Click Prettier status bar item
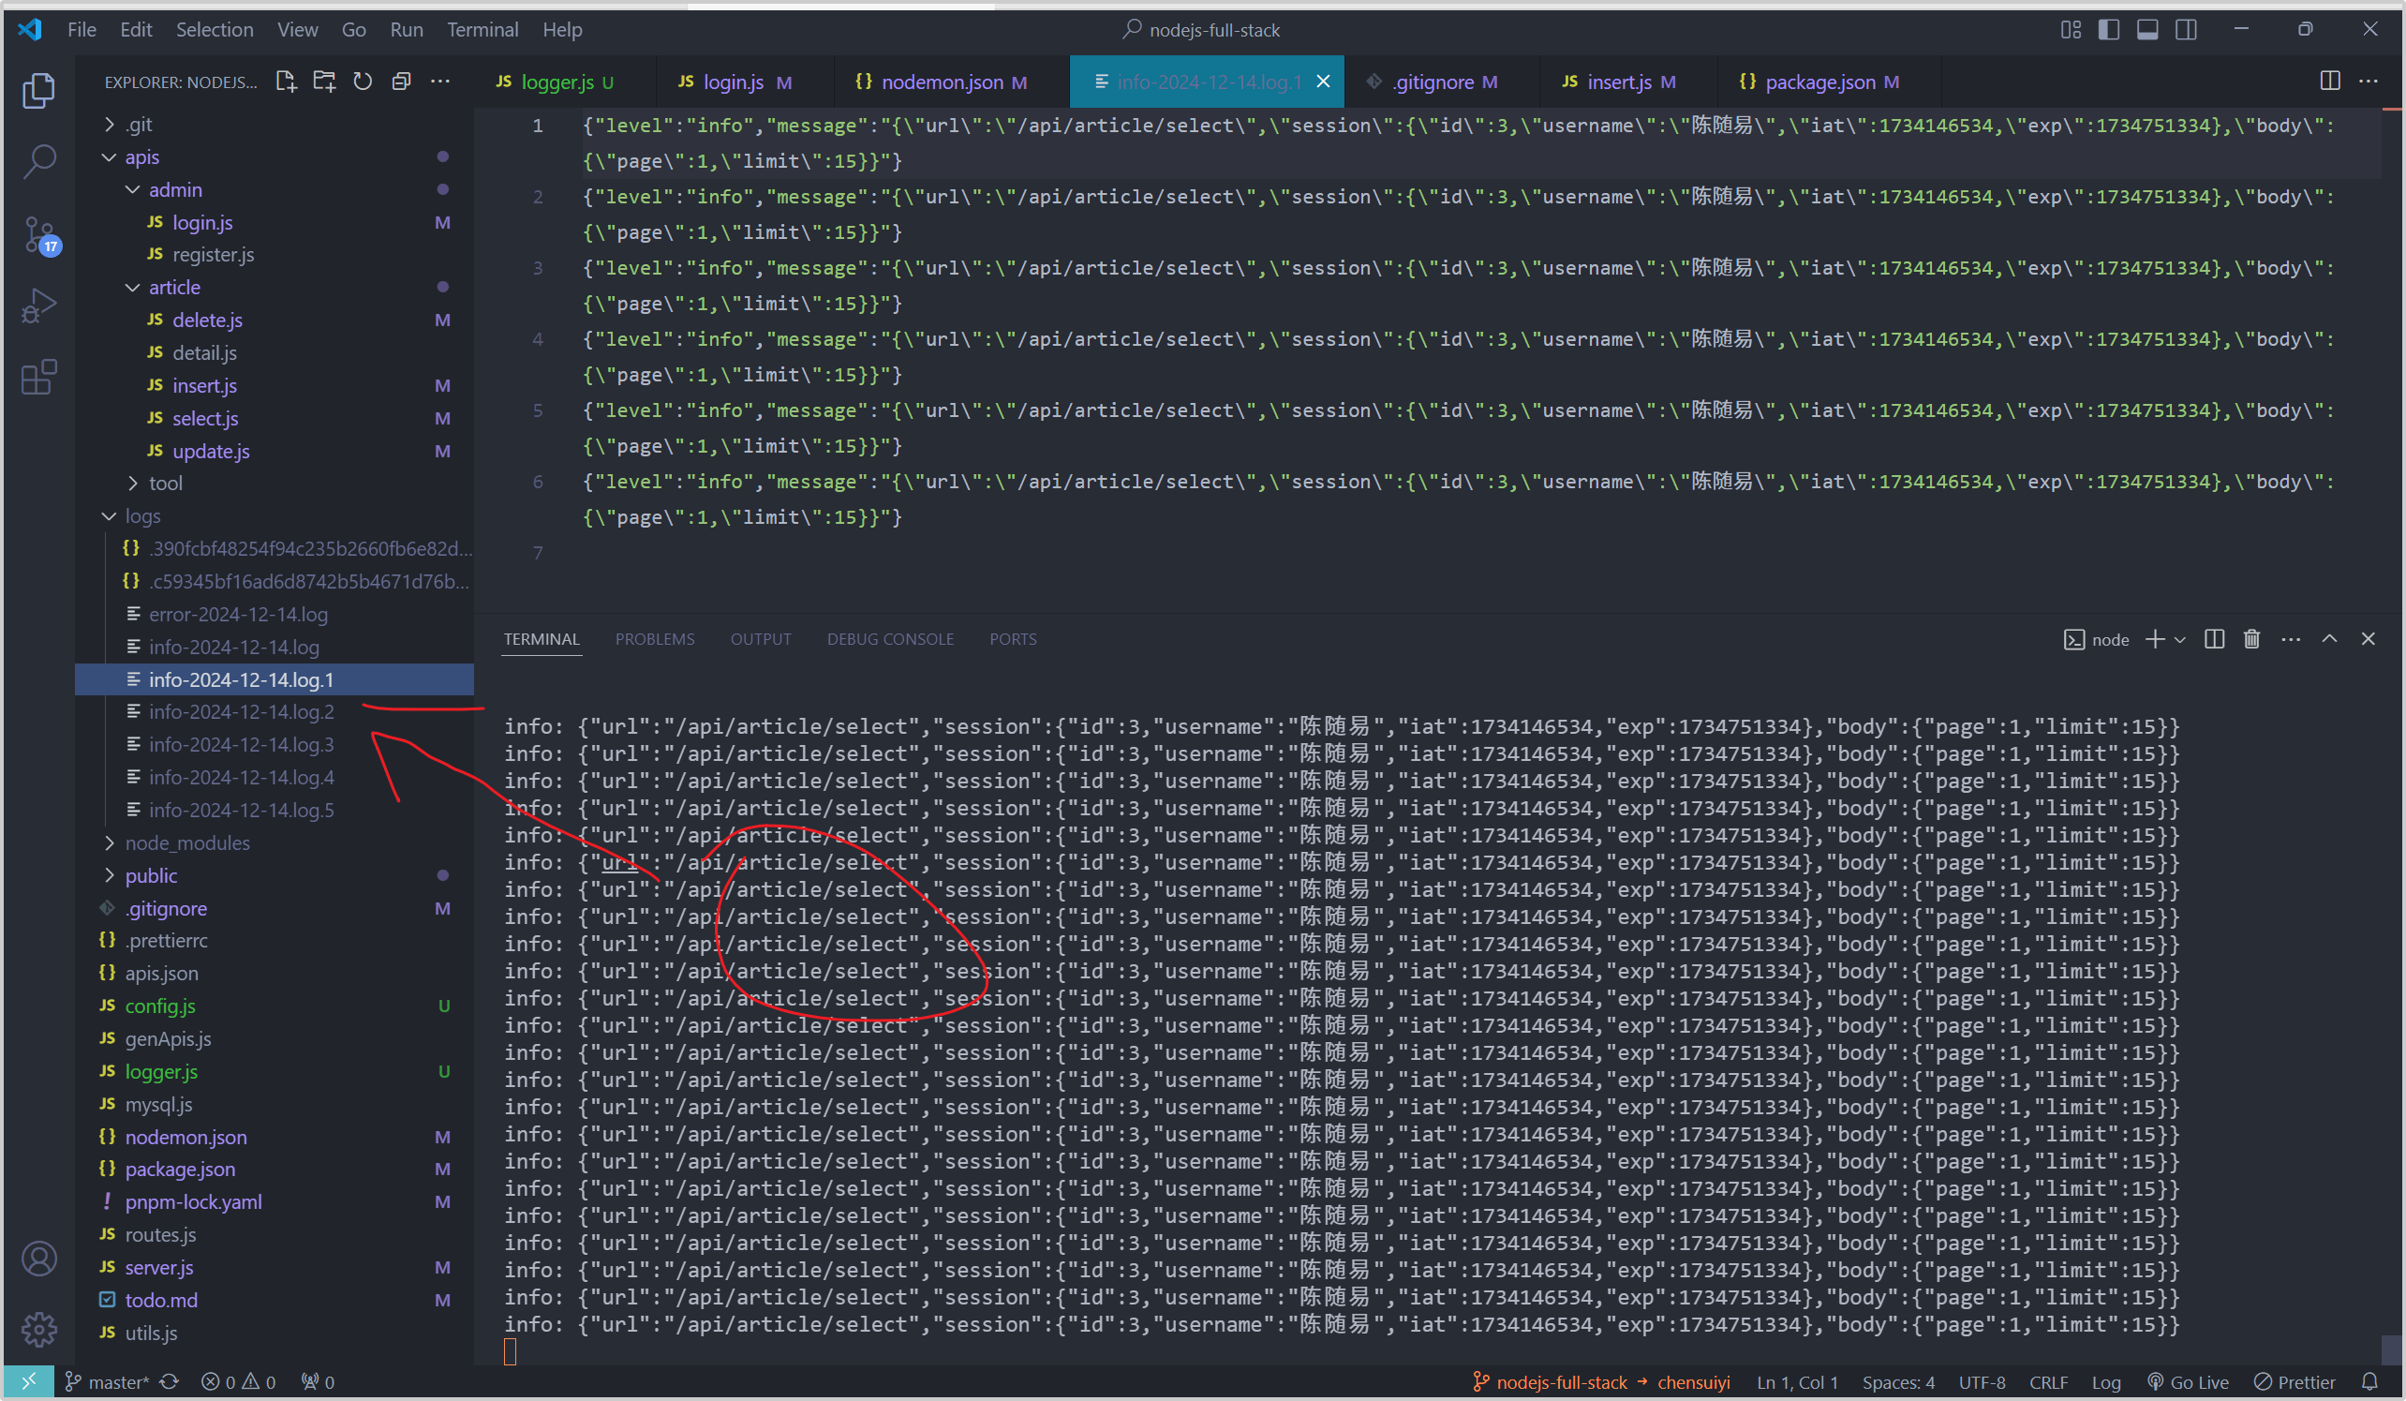This screenshot has height=1401, width=2406. (x=2295, y=1382)
